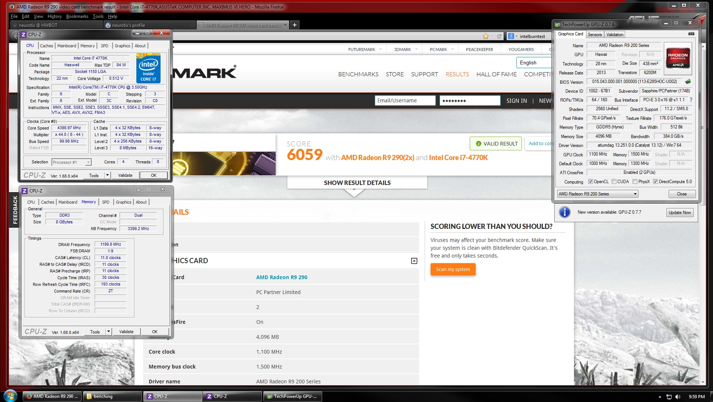Open the English language selector
Viewport: 713px width, 402px height.
point(533,63)
